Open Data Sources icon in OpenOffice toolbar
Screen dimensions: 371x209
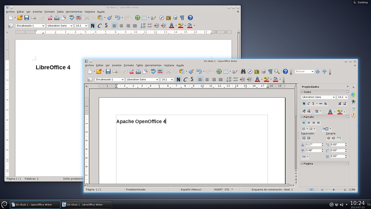[263, 71]
